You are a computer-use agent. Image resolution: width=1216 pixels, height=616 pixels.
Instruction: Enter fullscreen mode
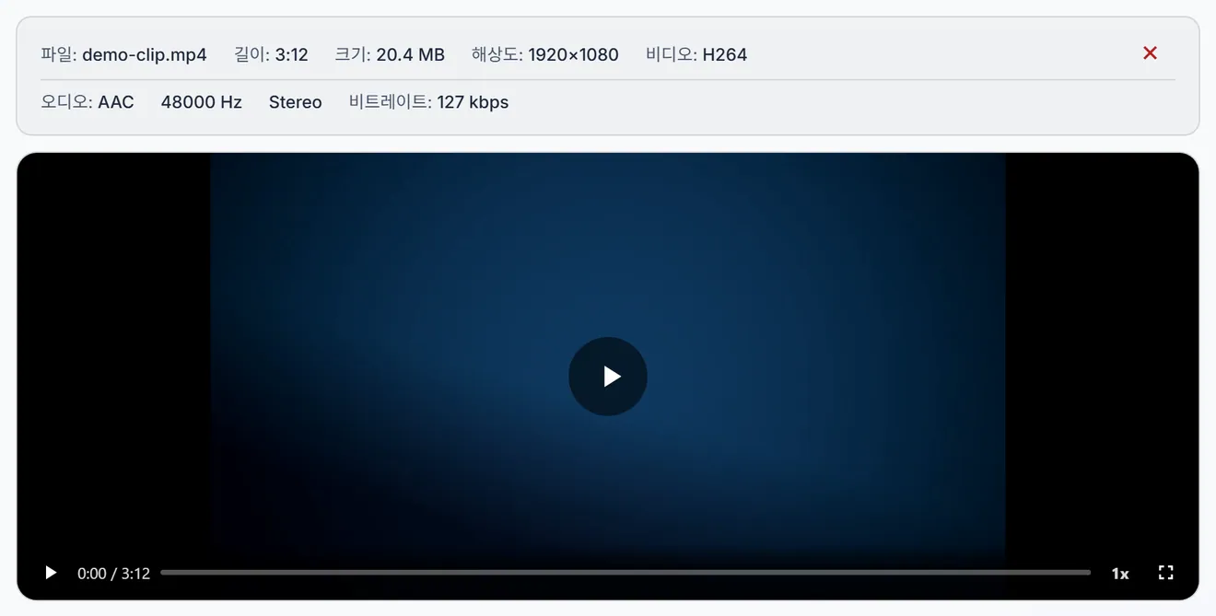coord(1165,573)
